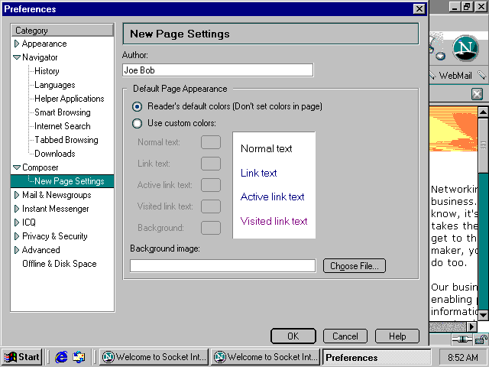The width and height of the screenshot is (489, 367).
Task: Click the Windows Start button
Action: (x=21, y=357)
